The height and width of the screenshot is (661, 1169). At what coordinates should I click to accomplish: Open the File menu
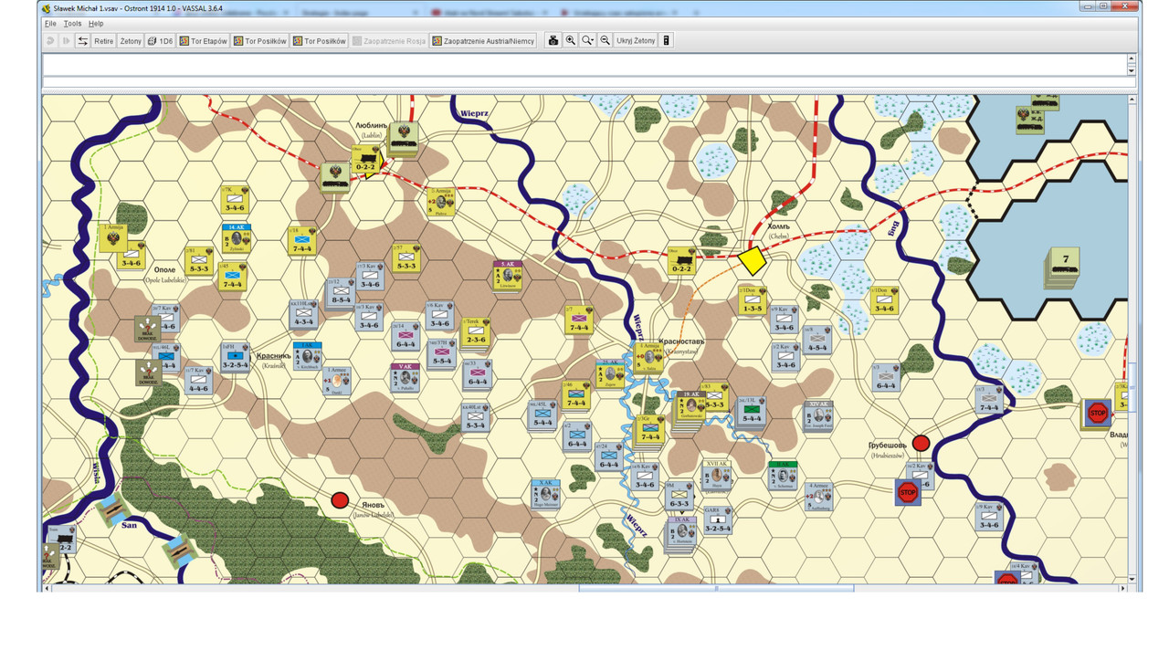pyautogui.click(x=50, y=24)
